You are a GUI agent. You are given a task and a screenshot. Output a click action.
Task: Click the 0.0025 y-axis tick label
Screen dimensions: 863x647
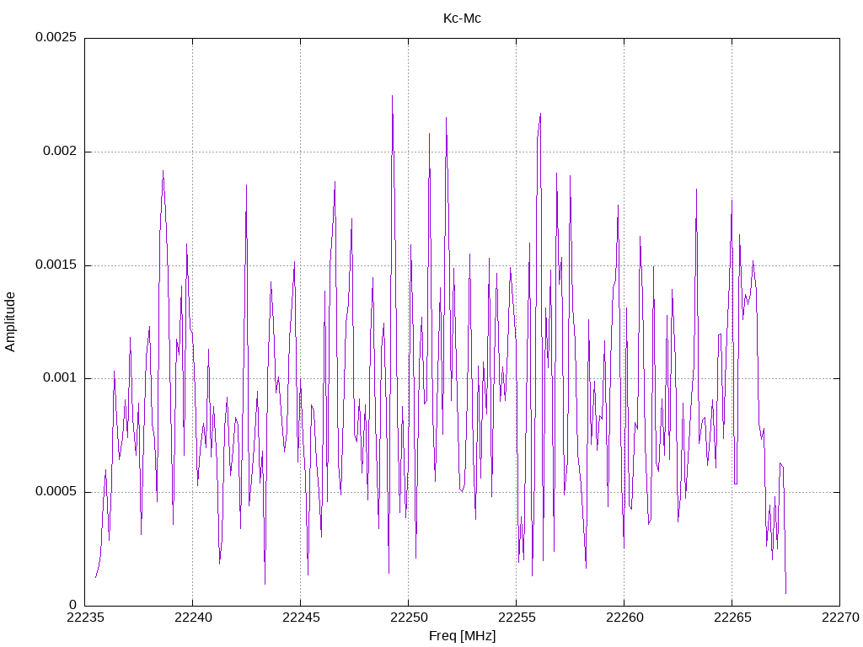tap(56, 37)
